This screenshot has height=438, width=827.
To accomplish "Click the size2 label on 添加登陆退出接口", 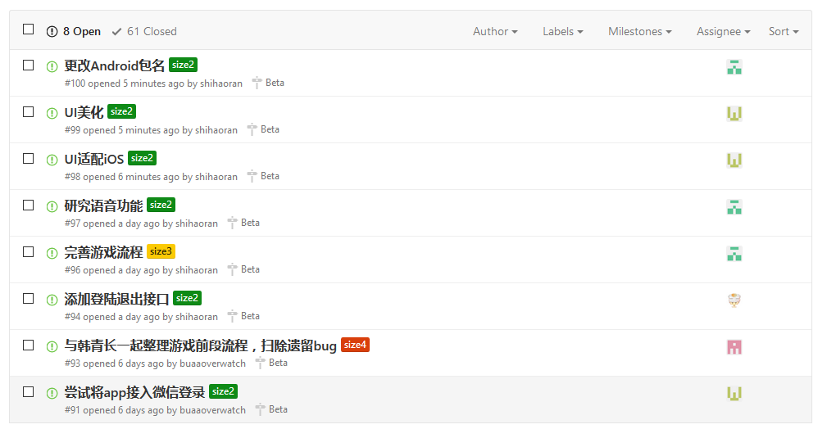I will (x=187, y=298).
